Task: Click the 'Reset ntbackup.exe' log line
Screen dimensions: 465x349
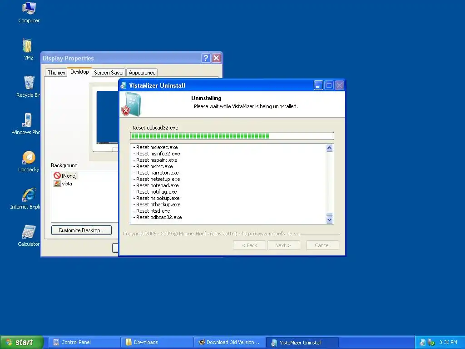Action: [x=157, y=205]
